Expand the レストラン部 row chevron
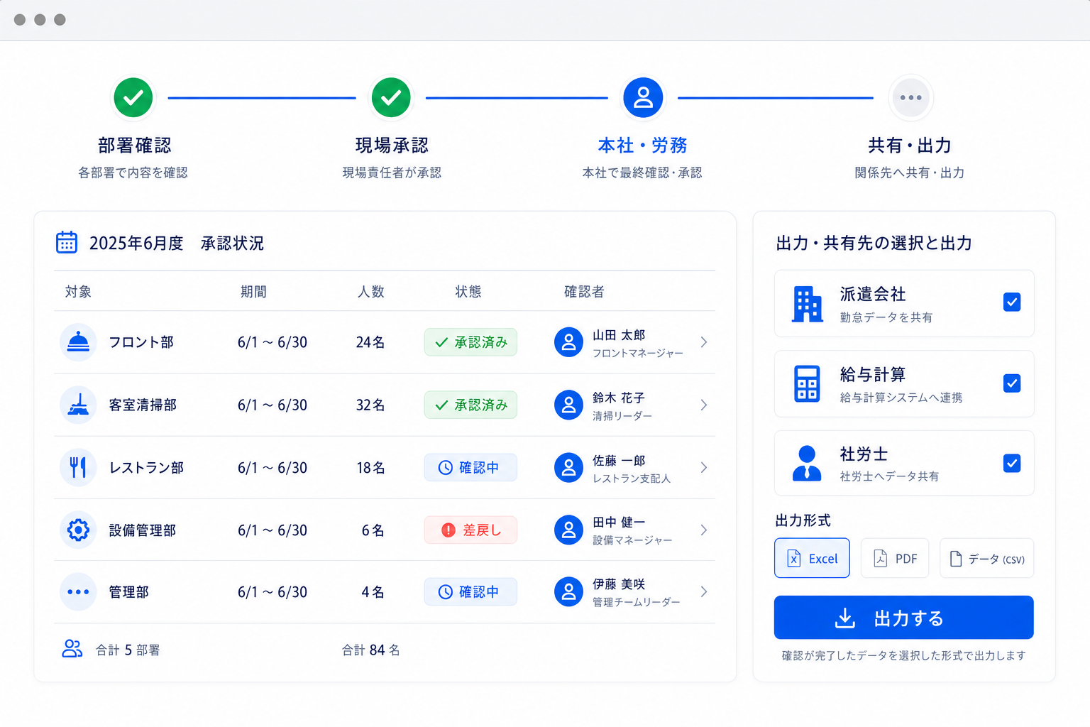This screenshot has width=1090, height=727. point(703,467)
